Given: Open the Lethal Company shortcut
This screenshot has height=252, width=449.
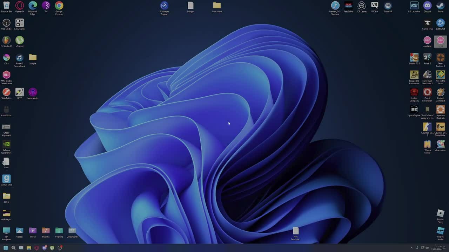Looking at the screenshot, I should (414, 95).
